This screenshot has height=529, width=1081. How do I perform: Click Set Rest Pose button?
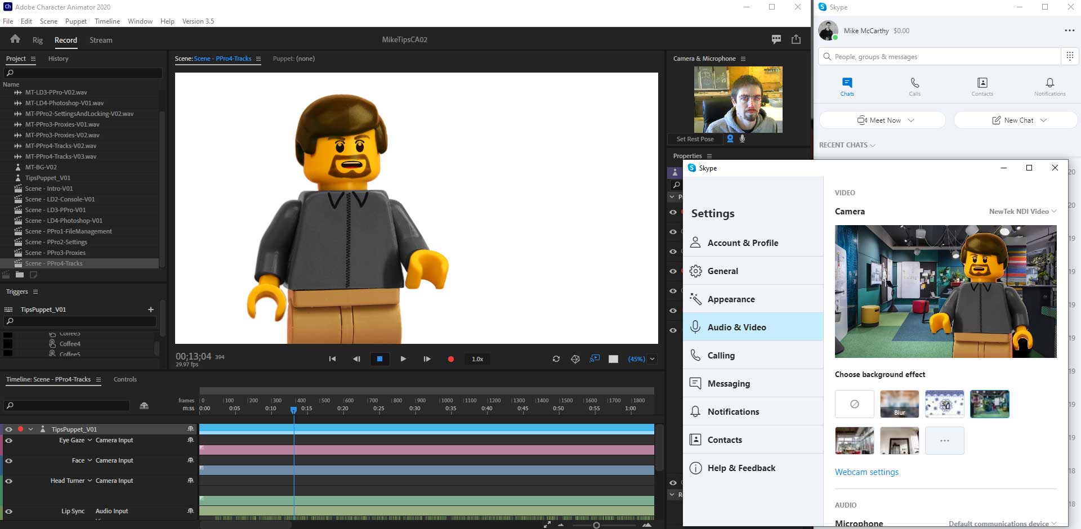pos(695,139)
